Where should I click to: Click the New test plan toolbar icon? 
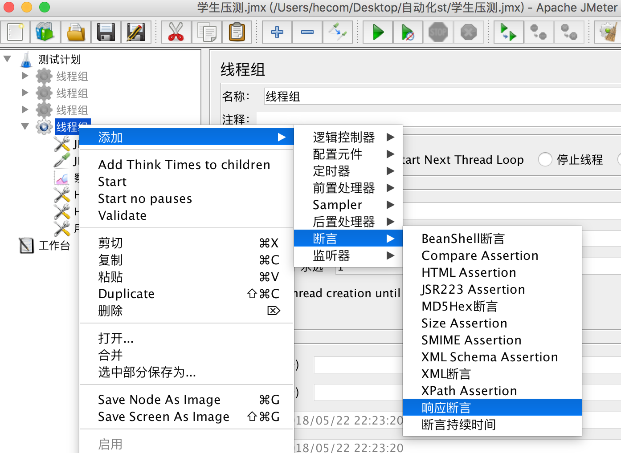[15, 32]
